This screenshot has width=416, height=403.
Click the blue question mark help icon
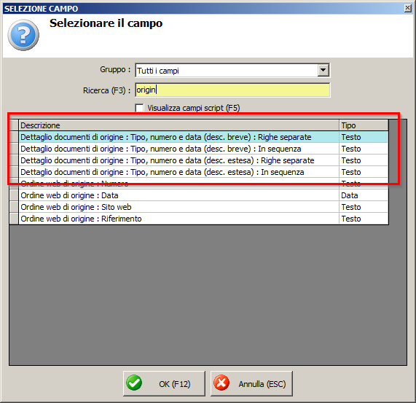pos(23,35)
